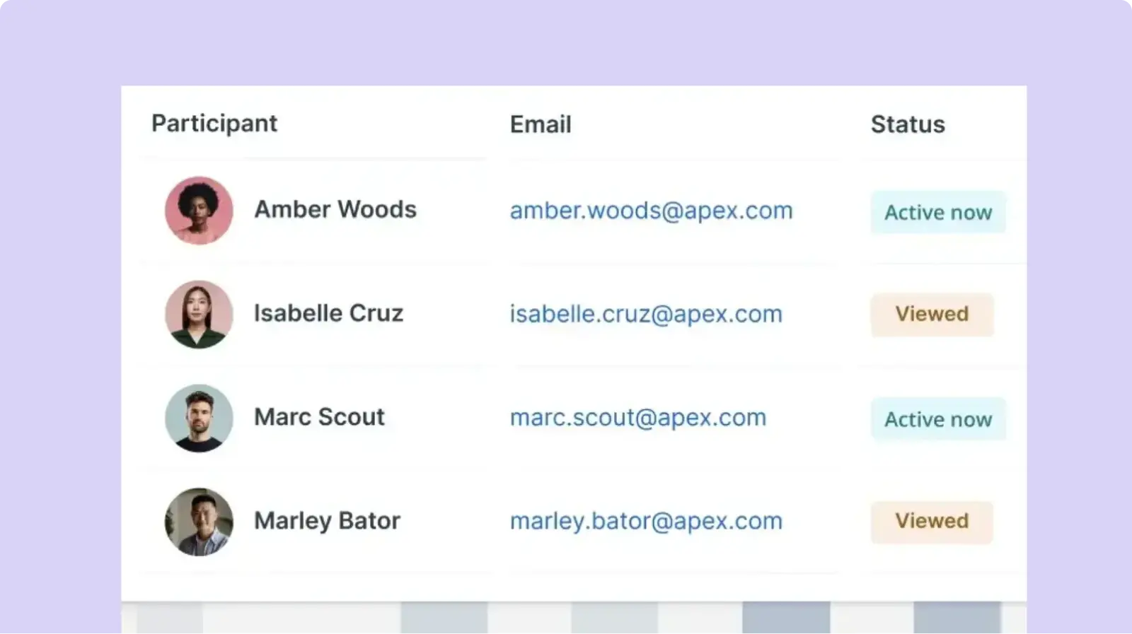The height and width of the screenshot is (634, 1132).
Task: Select the Marc Scout participant name
Action: 319,417
